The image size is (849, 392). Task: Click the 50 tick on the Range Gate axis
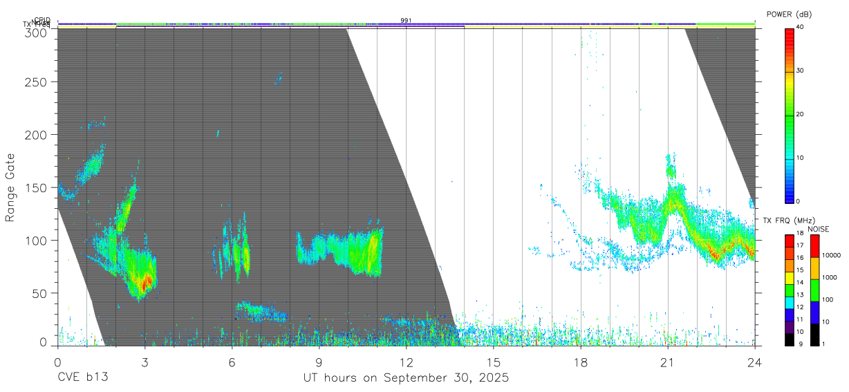coord(40,293)
